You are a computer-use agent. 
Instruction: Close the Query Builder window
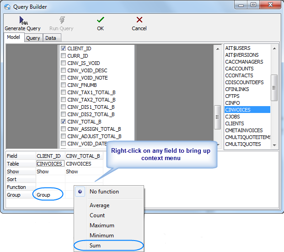tap(270, 5)
